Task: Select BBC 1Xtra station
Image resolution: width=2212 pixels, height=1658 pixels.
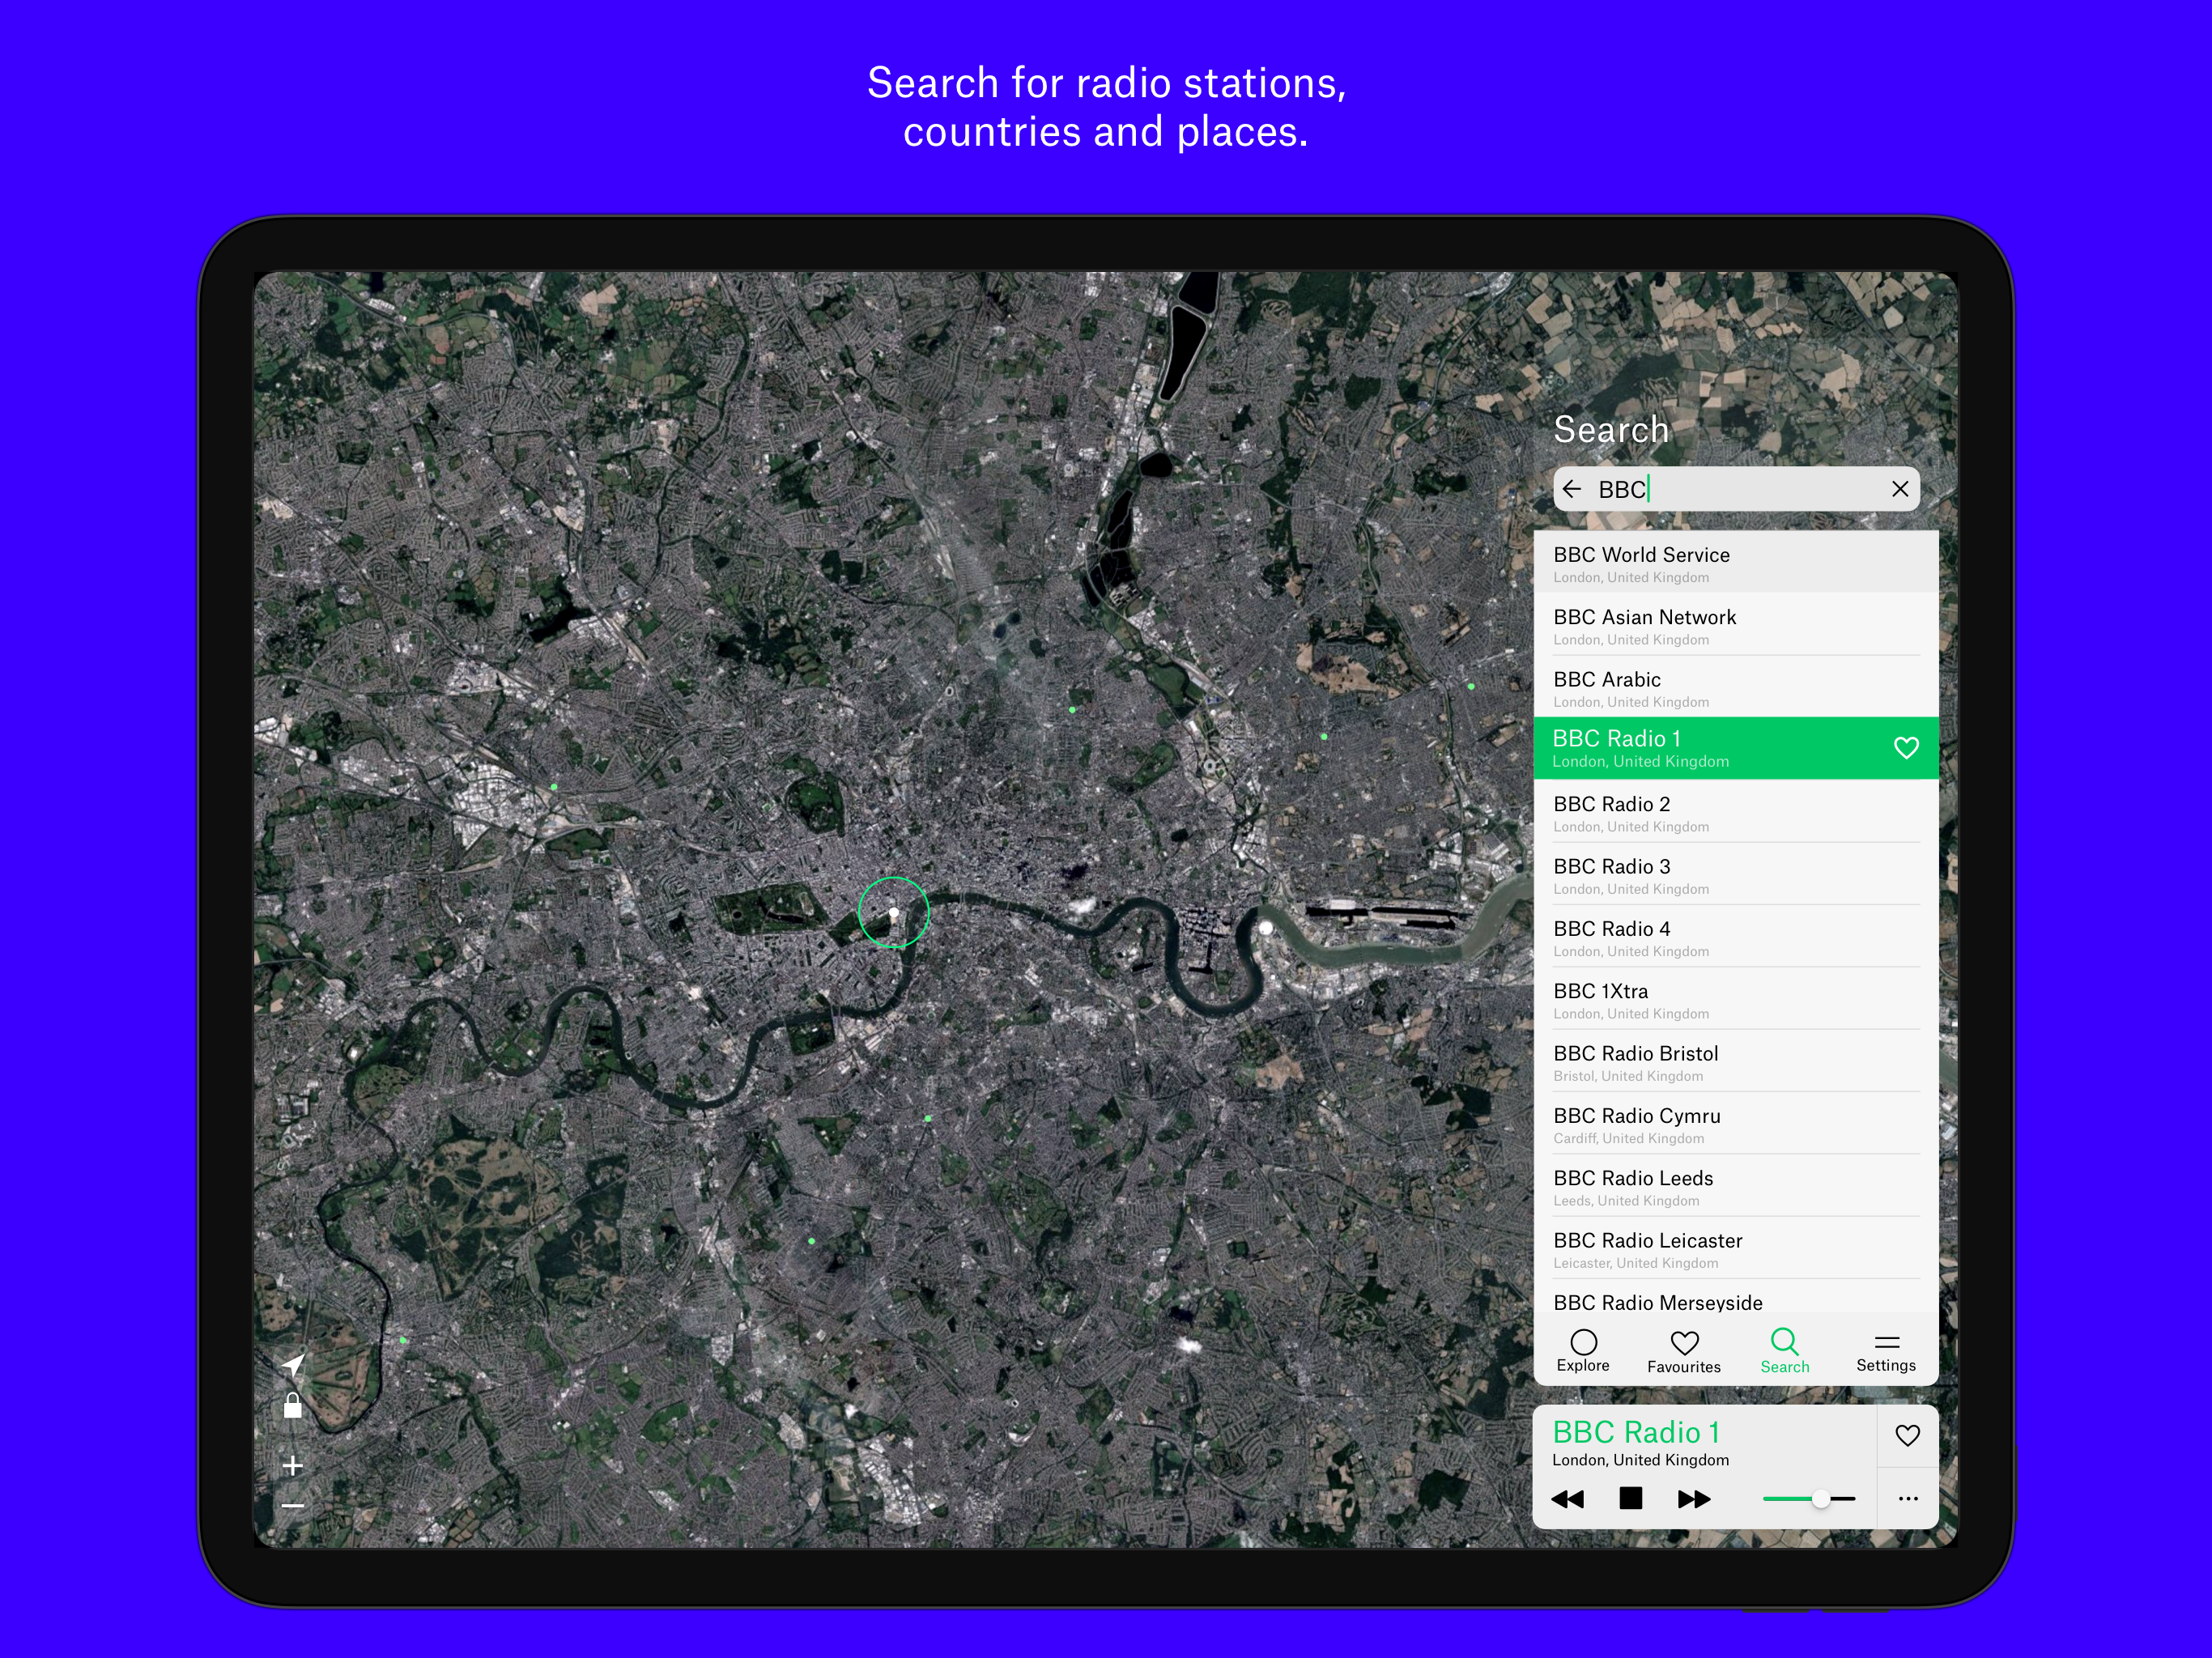Action: tap(1736, 999)
